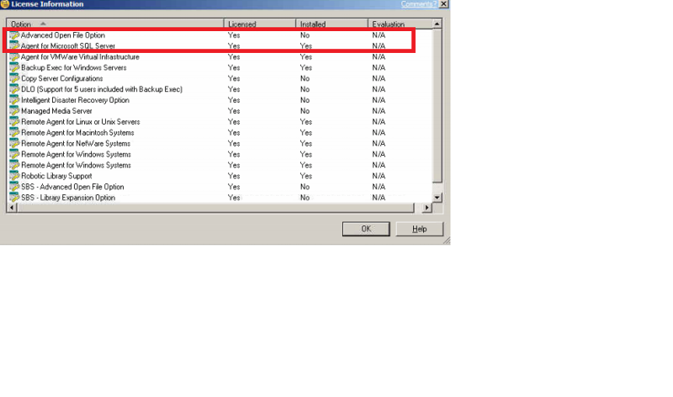Click the icon beside SBS - Library Expansion Option
This screenshot has height=397, width=673.
tap(14, 198)
